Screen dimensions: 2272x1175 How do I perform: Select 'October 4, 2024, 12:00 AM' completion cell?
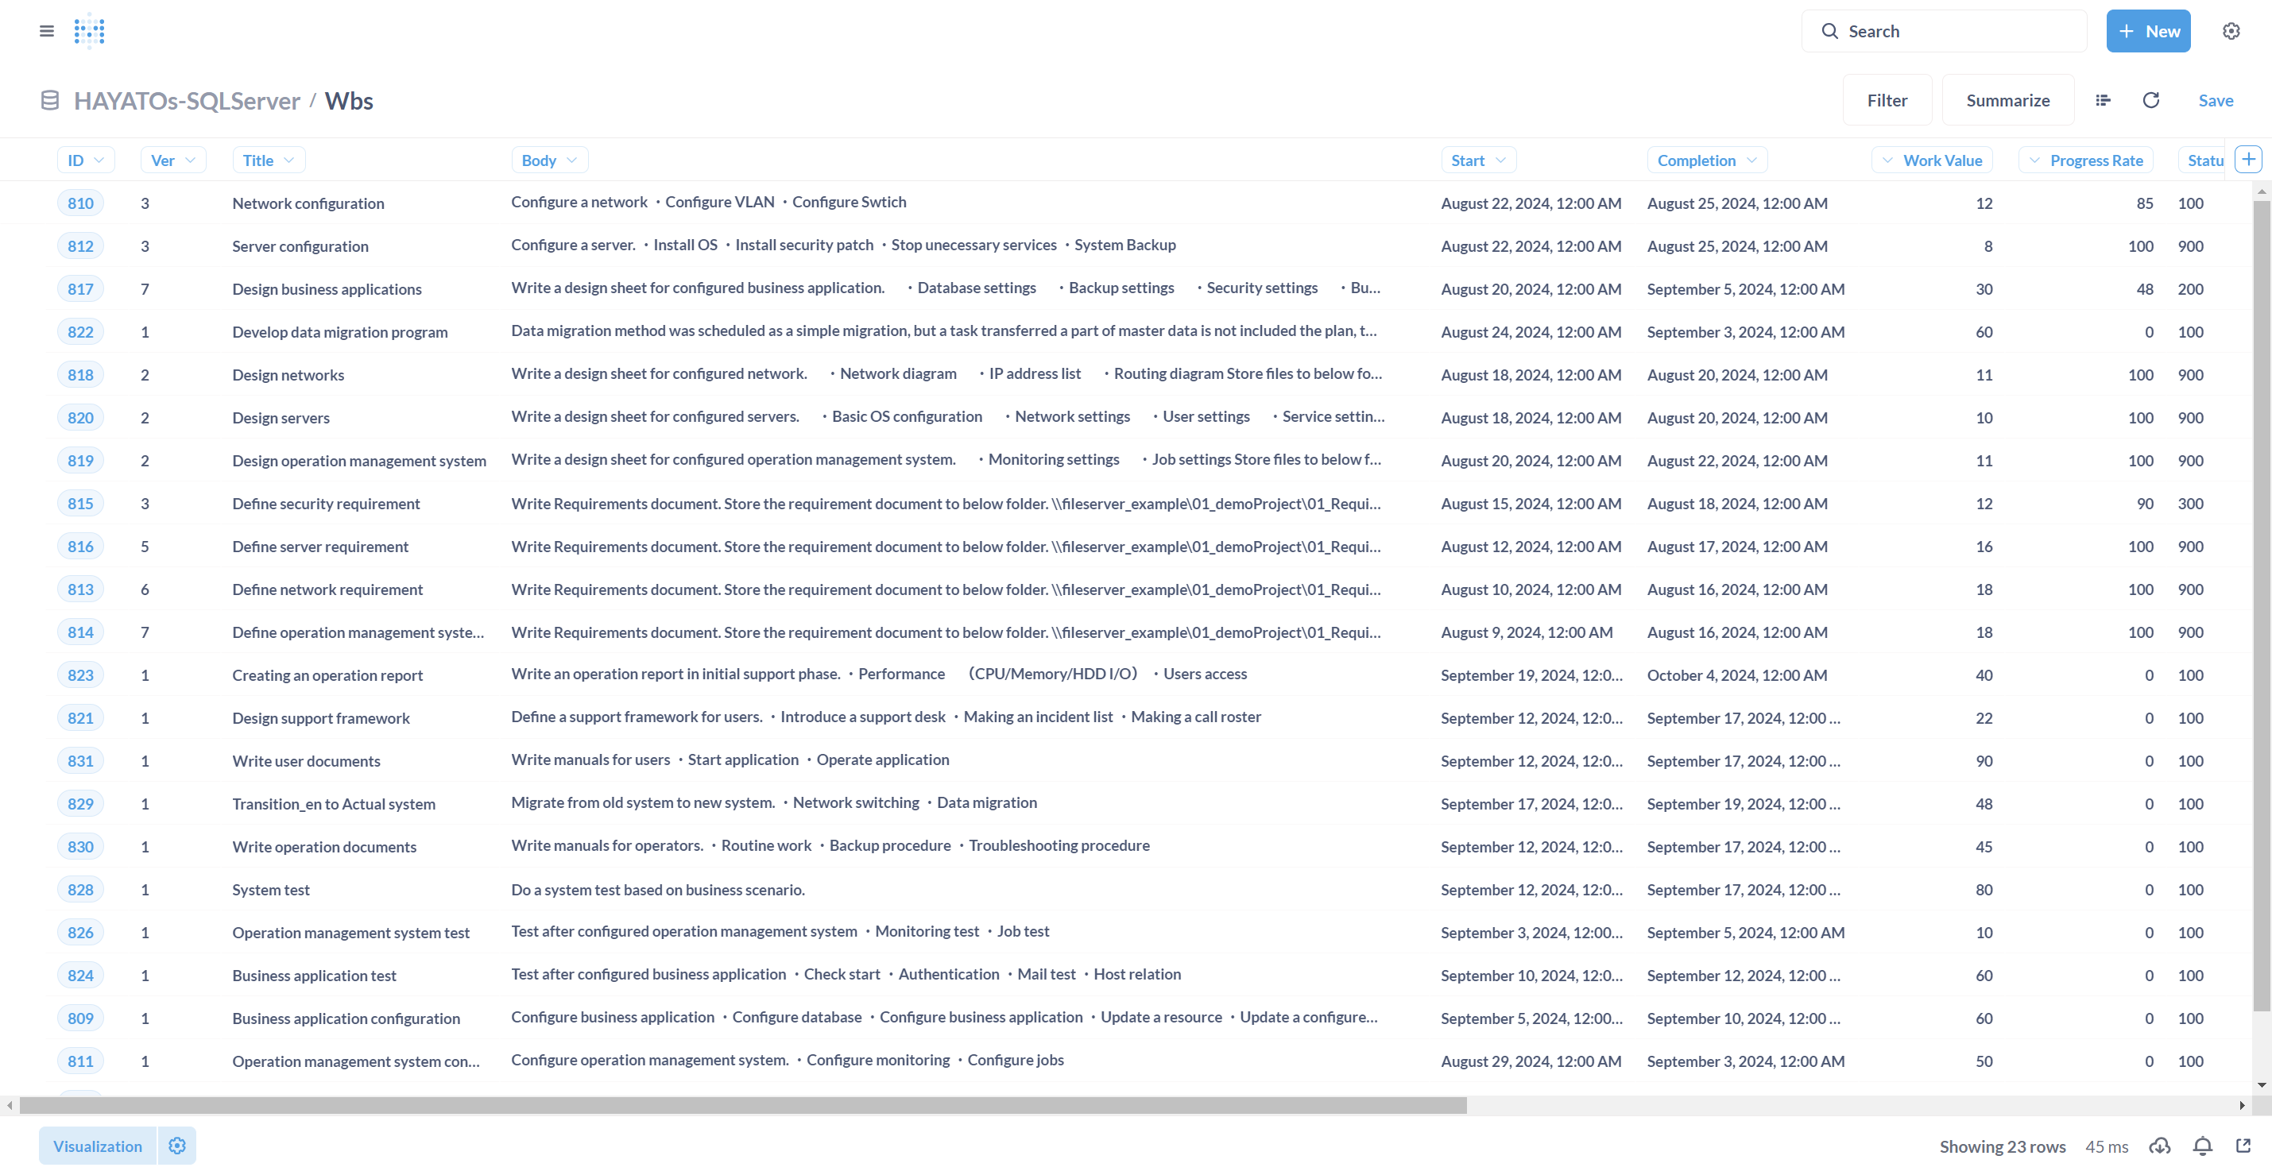pos(1736,674)
